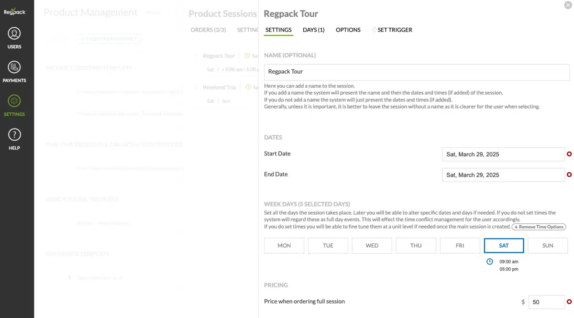Image resolution: width=574 pixels, height=318 pixels.
Task: Click the red circle beside End Date
Action: 569,175
